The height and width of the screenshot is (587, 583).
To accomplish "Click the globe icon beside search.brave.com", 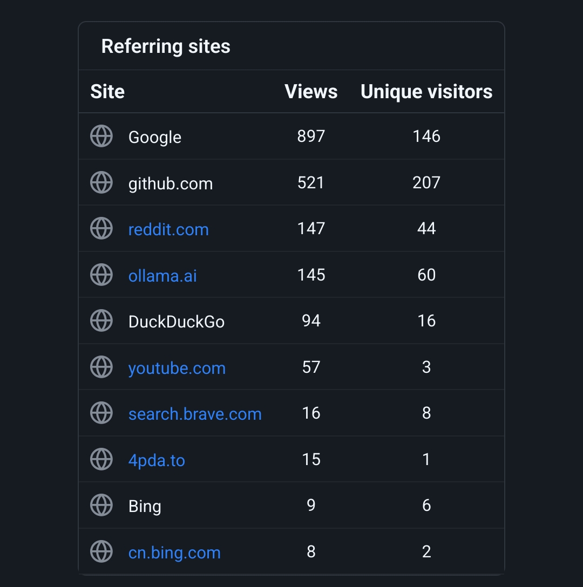I will 101,413.
